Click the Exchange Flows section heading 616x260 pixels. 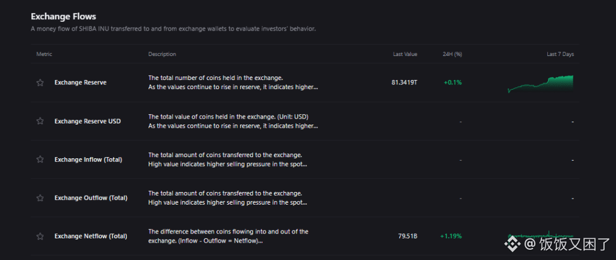pyautogui.click(x=63, y=16)
